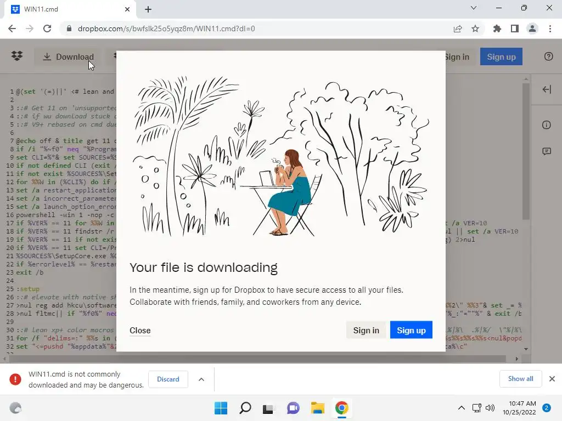The image size is (562, 421).
Task: Toggle Chrome side panel
Action: [x=515, y=29]
